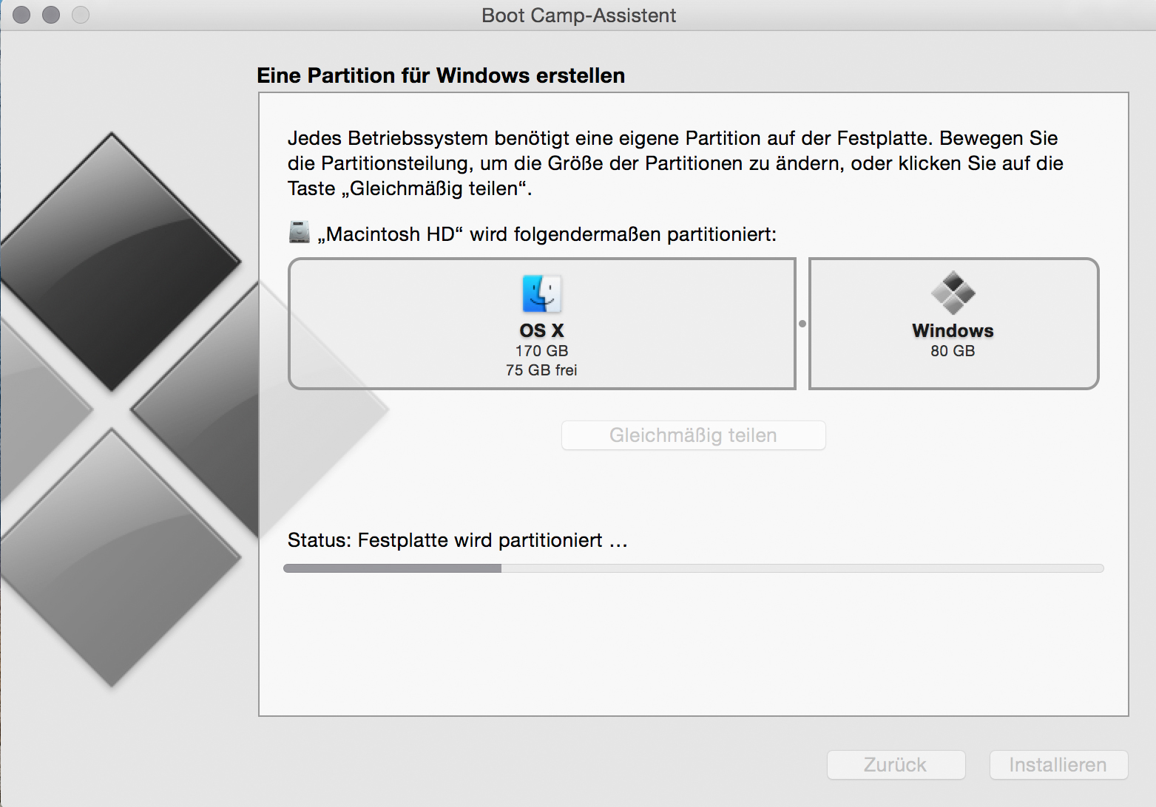Image resolution: width=1156 pixels, height=807 pixels.
Task: Minimize the Boot Camp-Assistent window
Action: pos(51,15)
